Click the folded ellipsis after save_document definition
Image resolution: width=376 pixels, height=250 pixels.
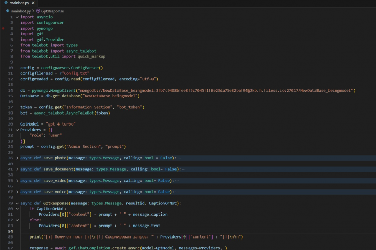tap(184, 169)
